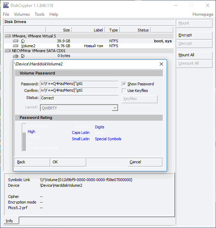Click the NECVMWar VMware SATA CD01 row text
216x228 pixels.
click(x=39, y=51)
